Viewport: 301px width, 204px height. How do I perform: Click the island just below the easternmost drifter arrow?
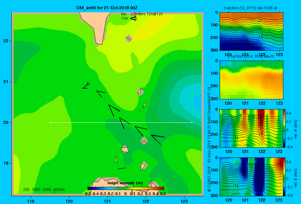[x=144, y=141]
